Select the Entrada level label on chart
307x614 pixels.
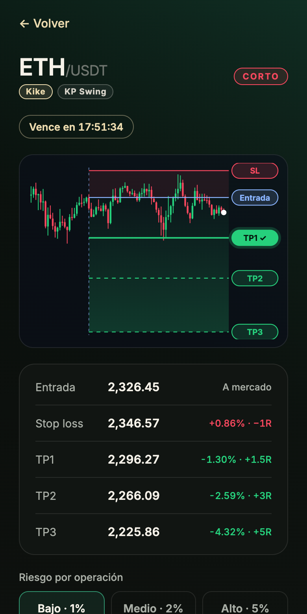click(255, 198)
